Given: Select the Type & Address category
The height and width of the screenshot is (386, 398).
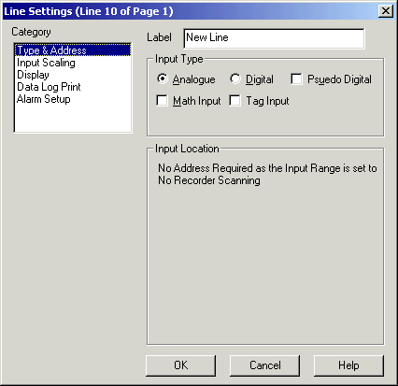Looking at the screenshot, I should pos(73,50).
